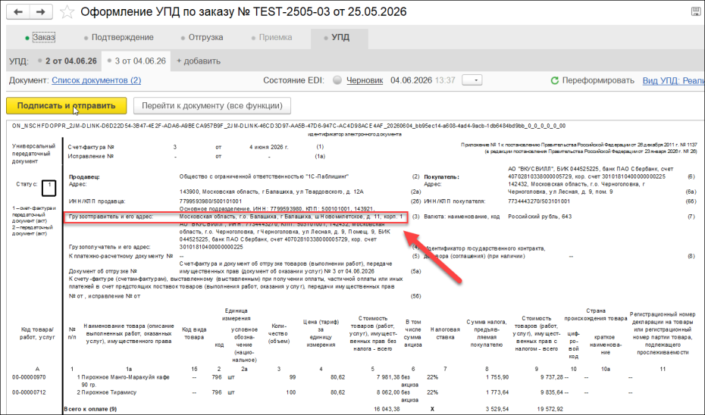Viewport: 705px width, 415px height.
Task: Click the electronic document identifier string
Action: point(289,126)
